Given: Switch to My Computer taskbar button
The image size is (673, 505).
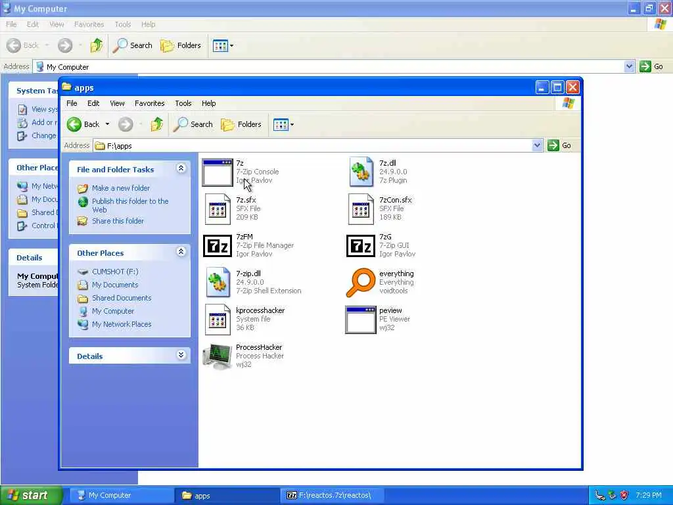Looking at the screenshot, I should [122, 496].
